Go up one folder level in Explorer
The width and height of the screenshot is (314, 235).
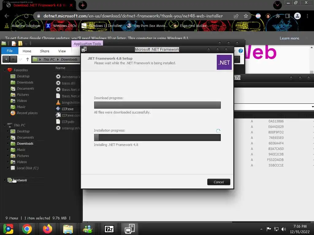(27, 59)
